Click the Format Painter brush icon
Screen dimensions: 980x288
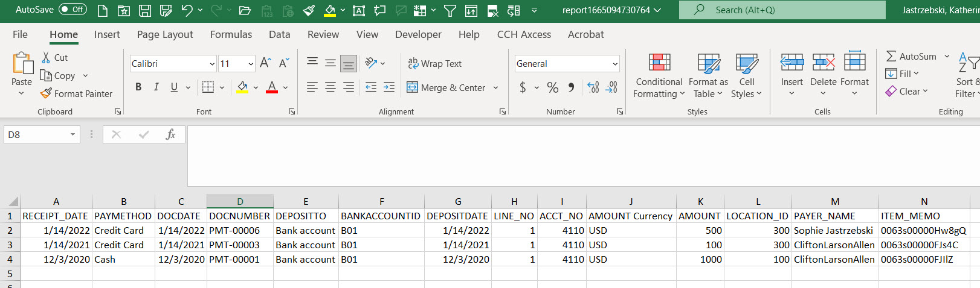pyautogui.click(x=46, y=93)
